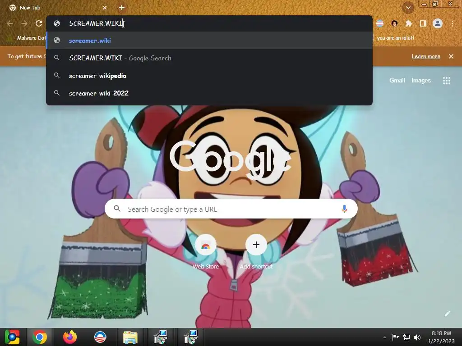Click the striped flag extension icon
Screen dimensions: 462x346
(380, 23)
